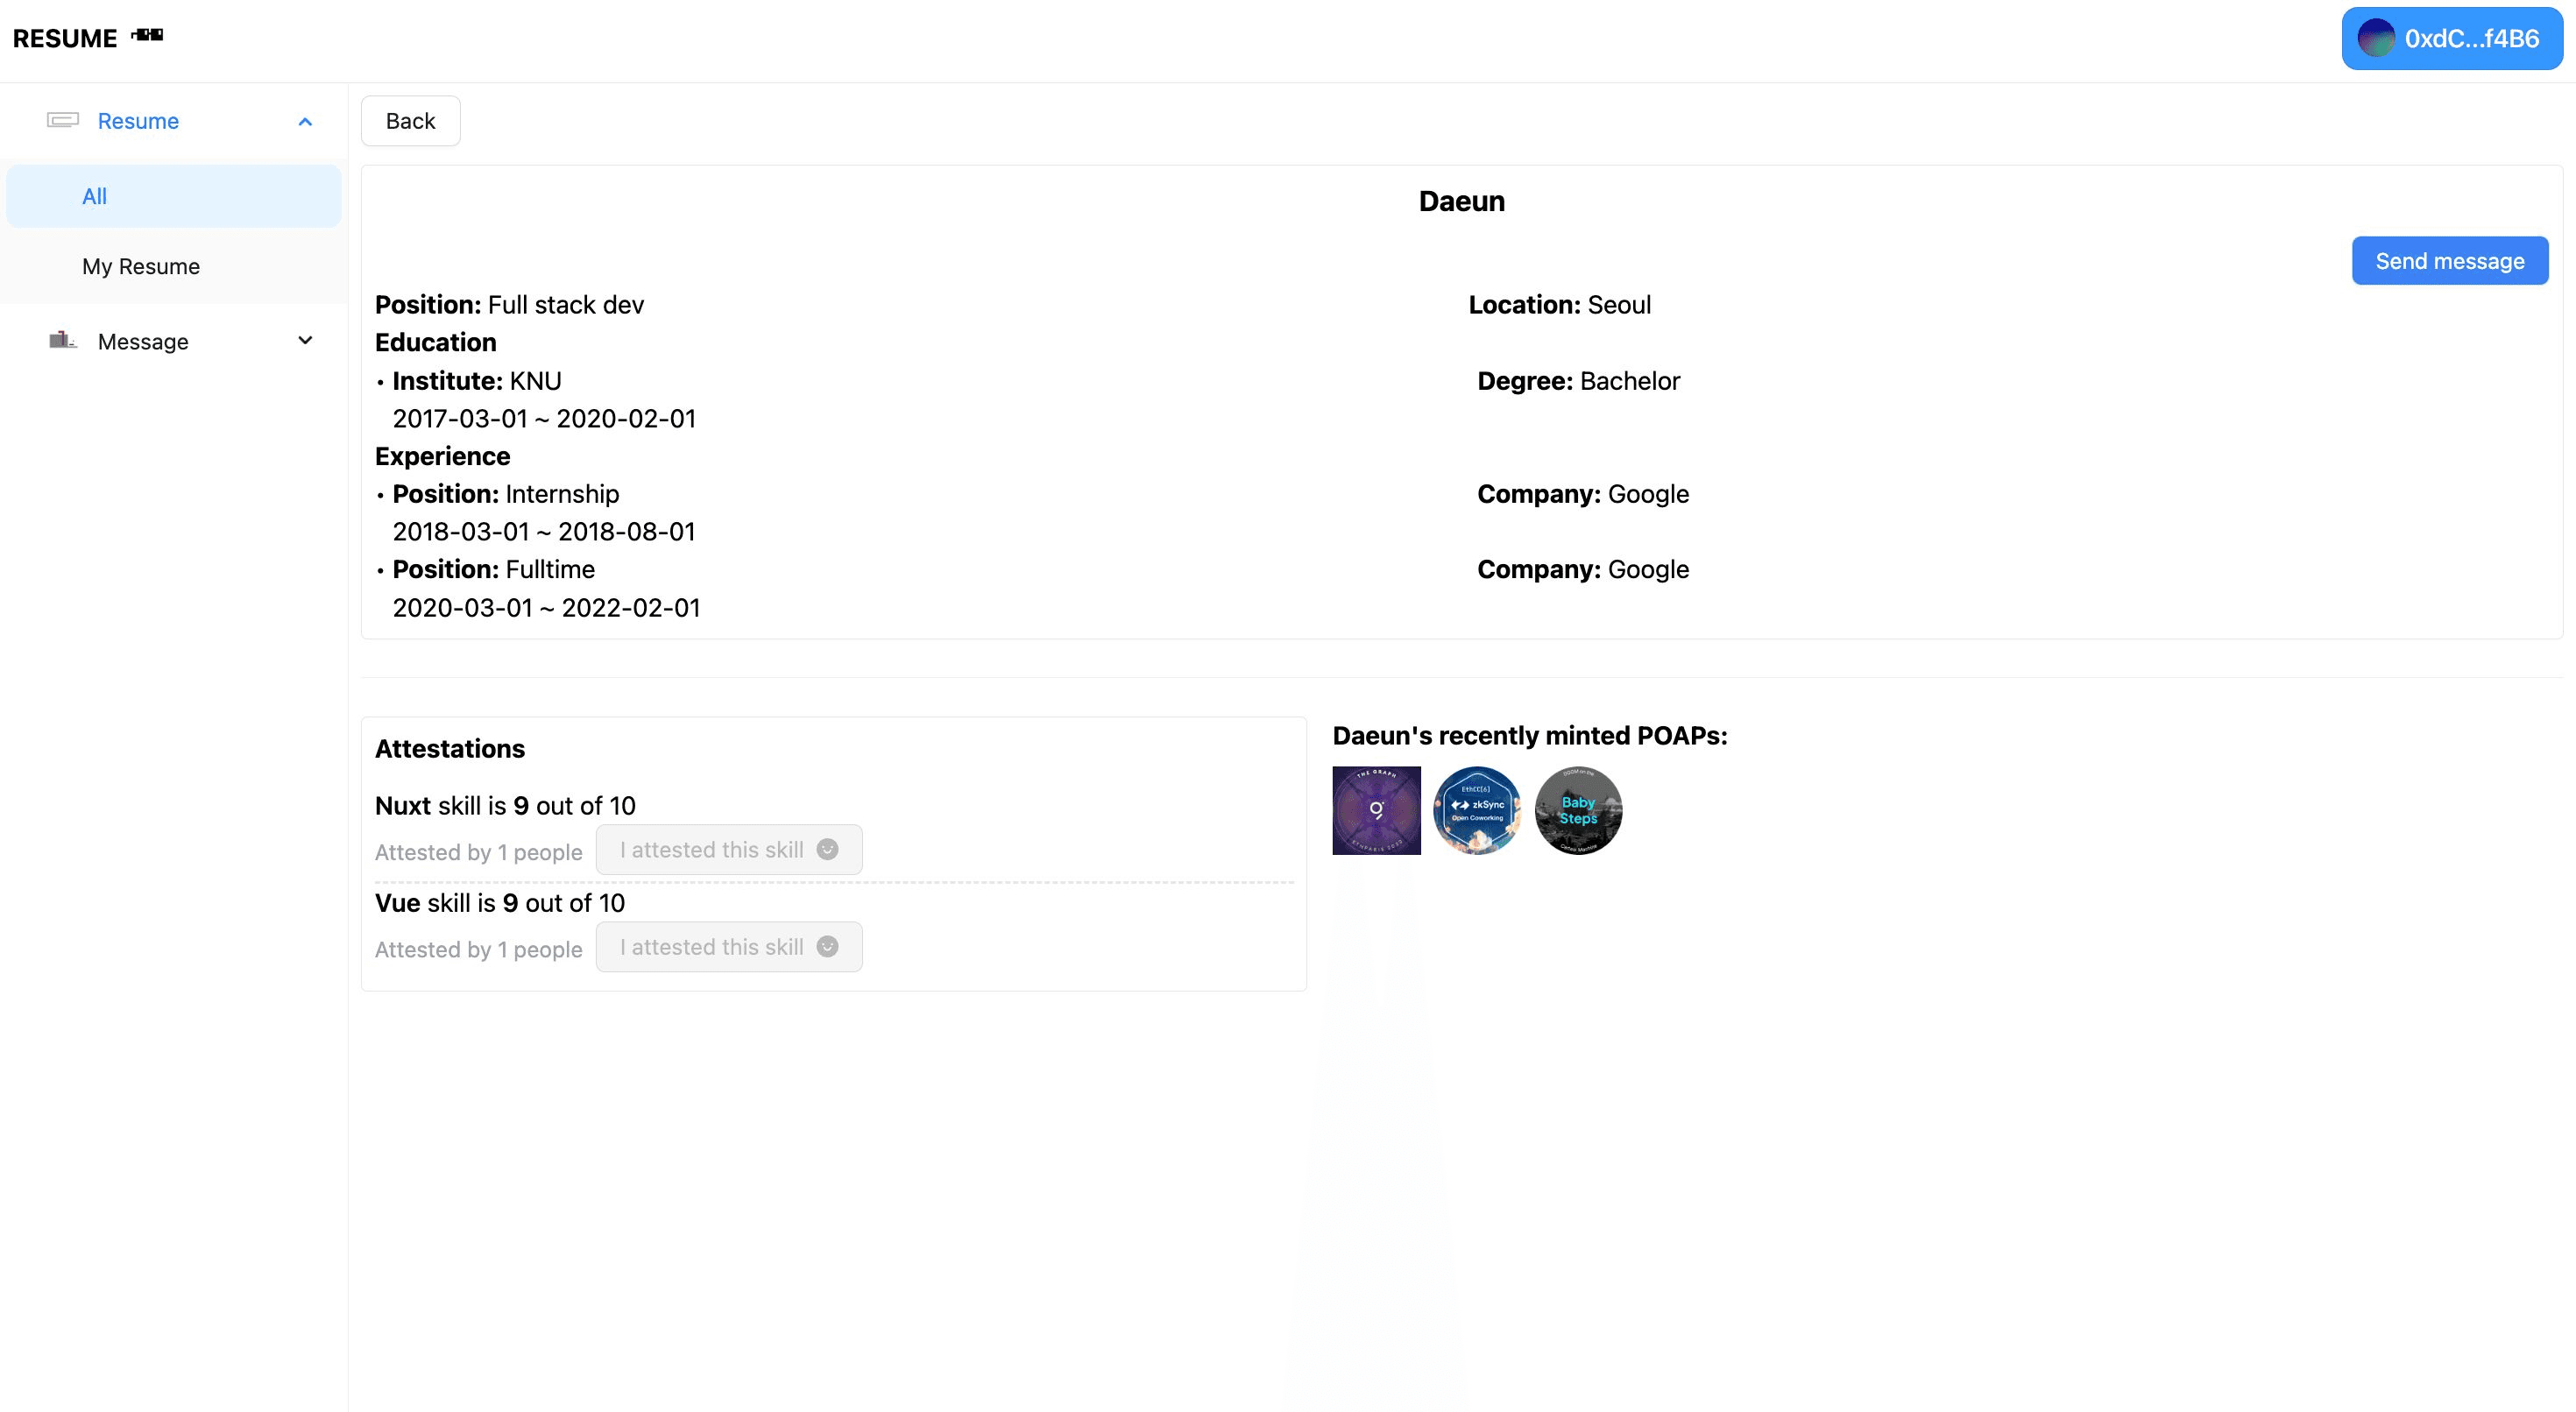Viewport: 2576px width, 1412px height.
Task: Click the Message sidebar menu icon
Action: [x=63, y=341]
